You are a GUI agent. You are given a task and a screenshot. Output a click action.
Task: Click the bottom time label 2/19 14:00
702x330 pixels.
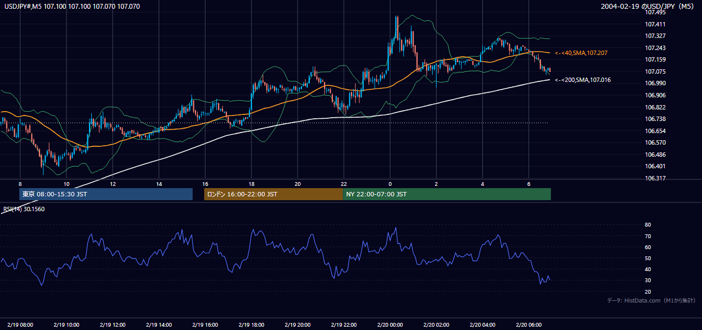tap(159, 325)
